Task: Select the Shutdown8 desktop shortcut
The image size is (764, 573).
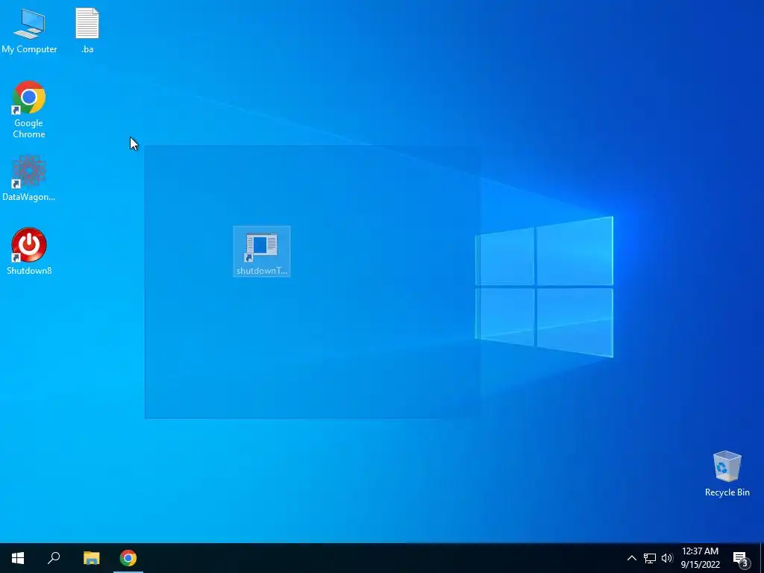Action: click(x=29, y=252)
